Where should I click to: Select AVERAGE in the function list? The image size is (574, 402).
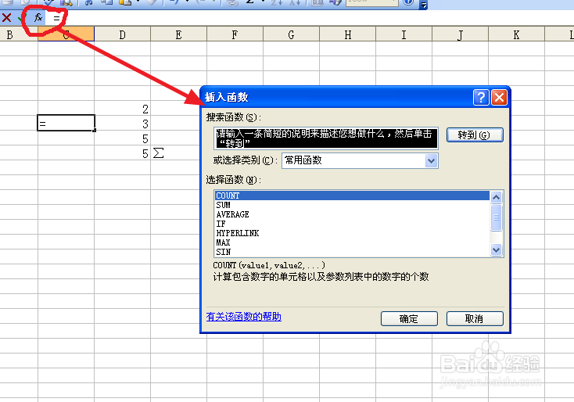[x=352, y=214]
